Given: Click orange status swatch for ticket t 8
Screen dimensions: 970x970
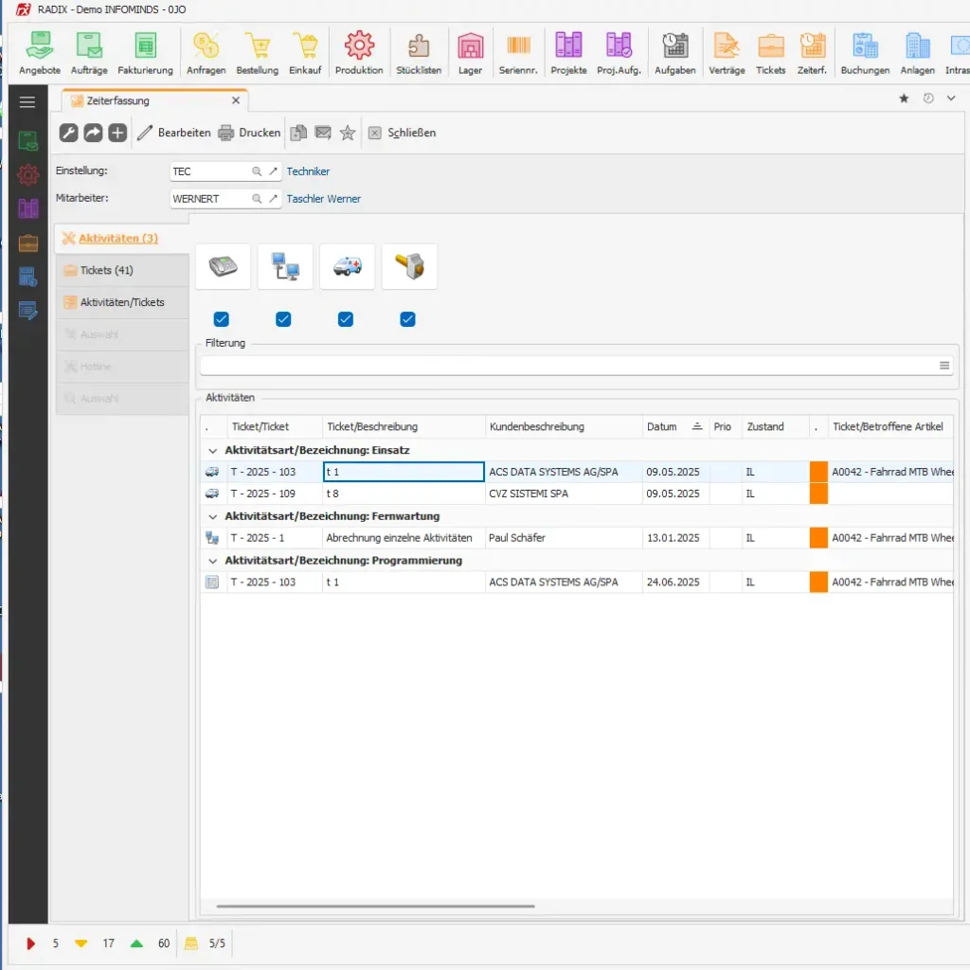Looking at the screenshot, I should pyautogui.click(x=818, y=494).
